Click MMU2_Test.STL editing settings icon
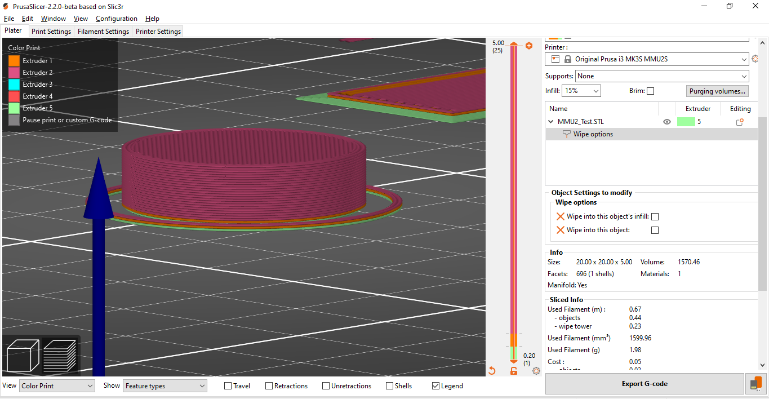This screenshot has height=399, width=769. (x=740, y=122)
